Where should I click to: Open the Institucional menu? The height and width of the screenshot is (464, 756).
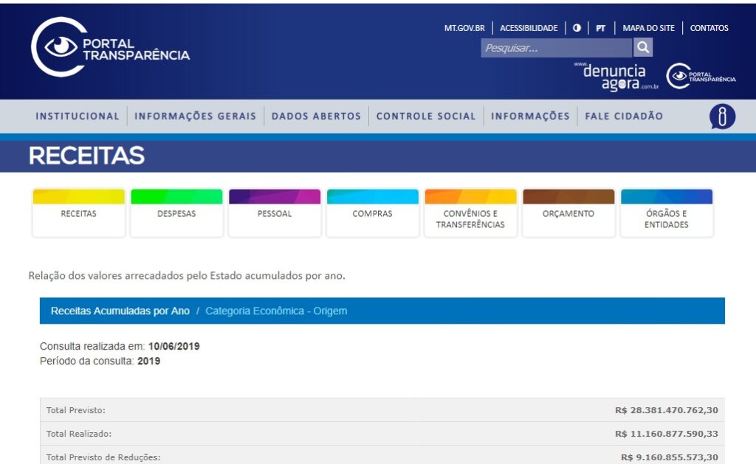(78, 116)
